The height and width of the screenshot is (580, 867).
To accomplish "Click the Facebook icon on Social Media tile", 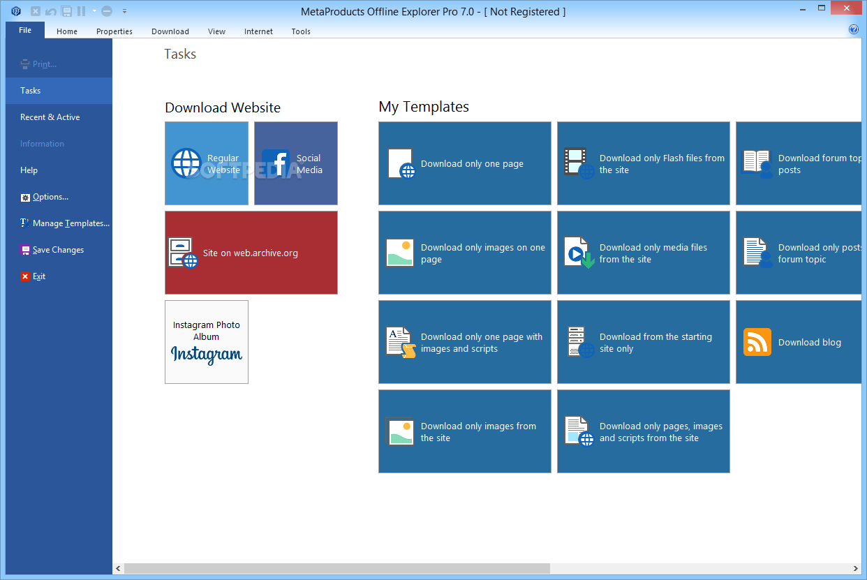I will 276,163.
